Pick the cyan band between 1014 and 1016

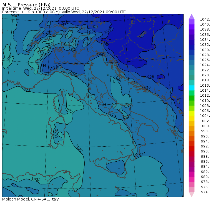(x=192, y=88)
